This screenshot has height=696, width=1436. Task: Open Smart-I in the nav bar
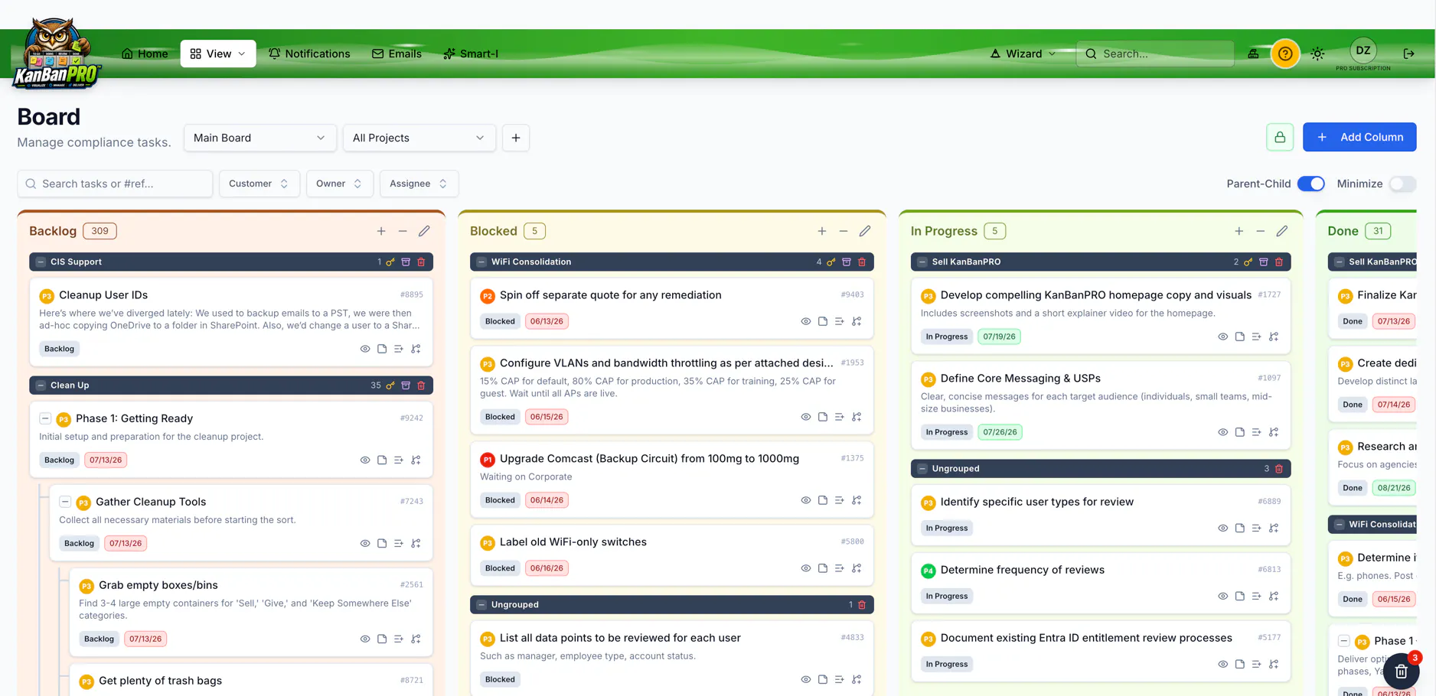(471, 54)
